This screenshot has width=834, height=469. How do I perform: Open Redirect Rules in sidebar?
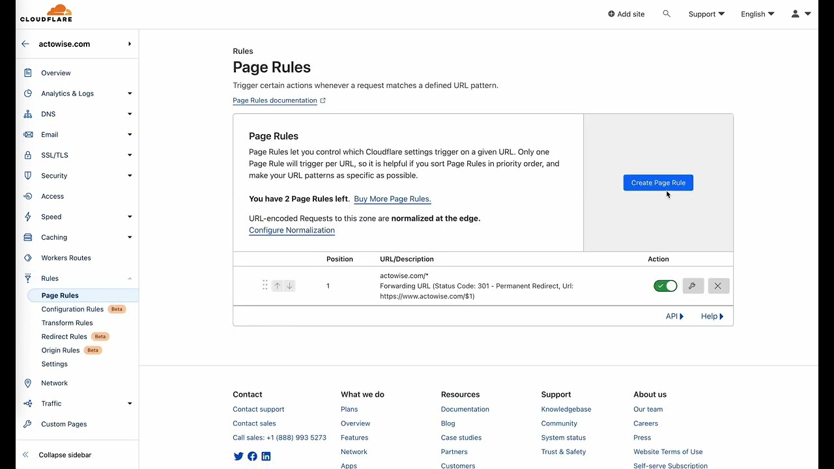(65, 337)
